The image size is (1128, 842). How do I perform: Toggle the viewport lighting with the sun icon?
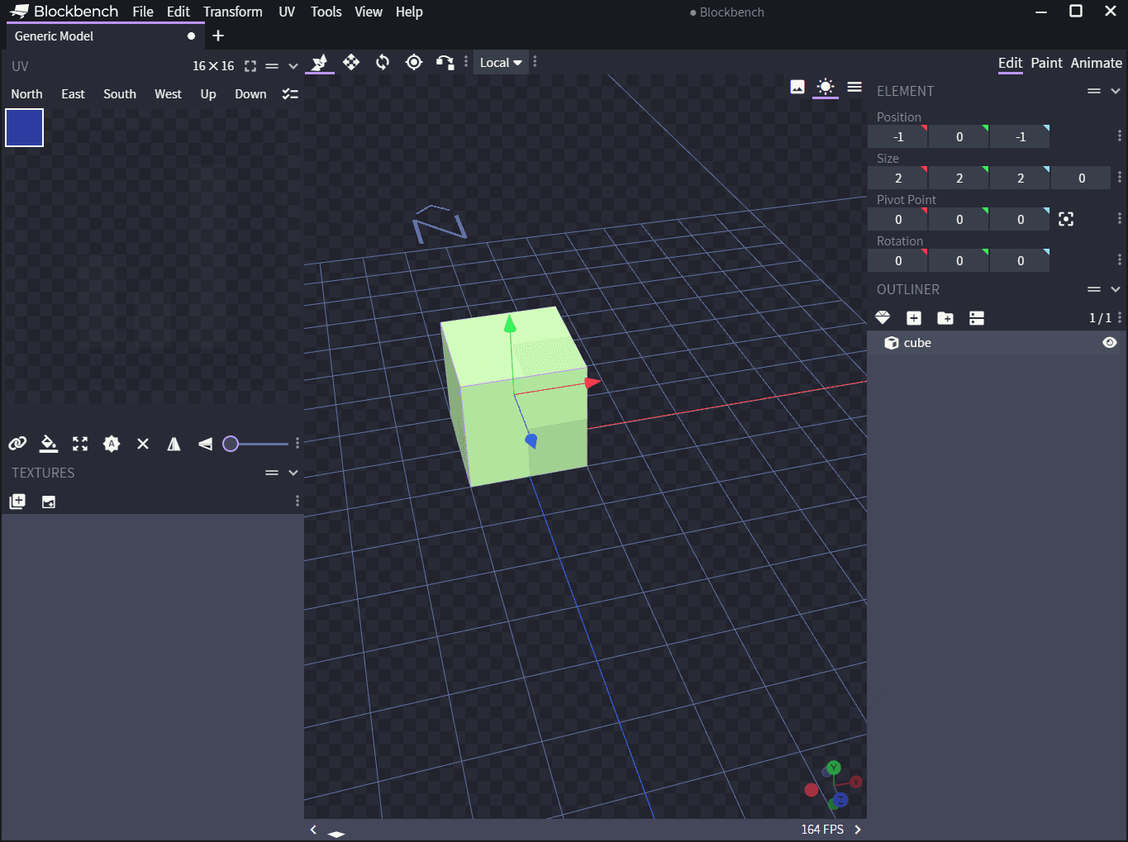coord(825,87)
